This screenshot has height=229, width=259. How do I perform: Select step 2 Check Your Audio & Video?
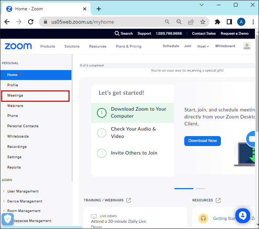point(132,133)
